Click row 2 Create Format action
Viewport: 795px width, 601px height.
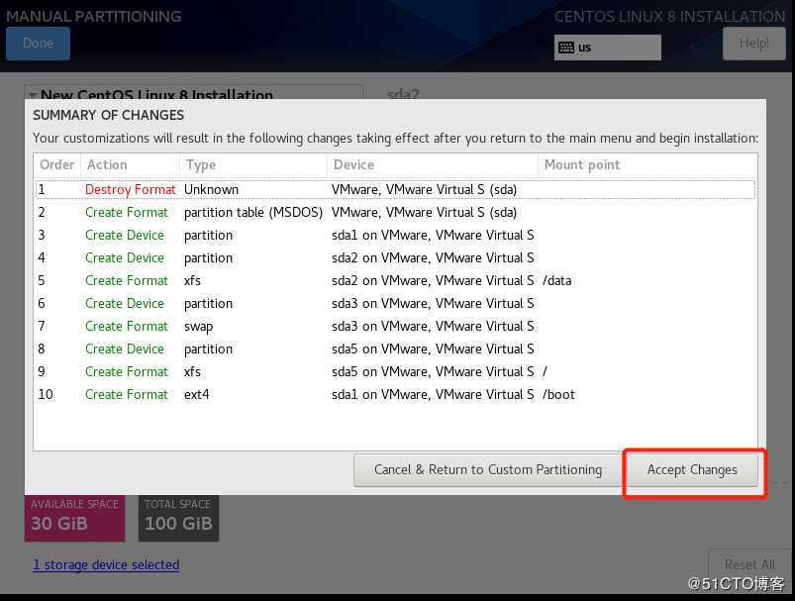click(x=127, y=213)
